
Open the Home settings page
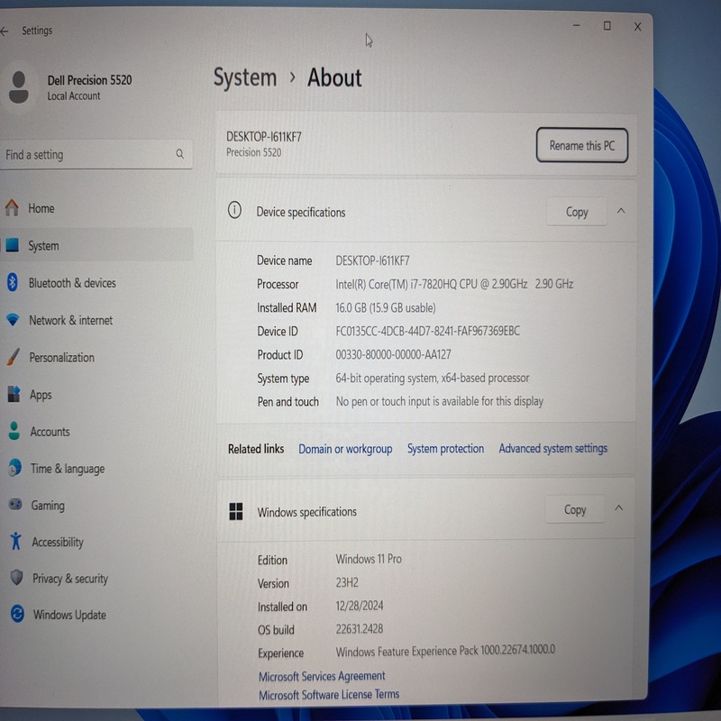(96, 208)
